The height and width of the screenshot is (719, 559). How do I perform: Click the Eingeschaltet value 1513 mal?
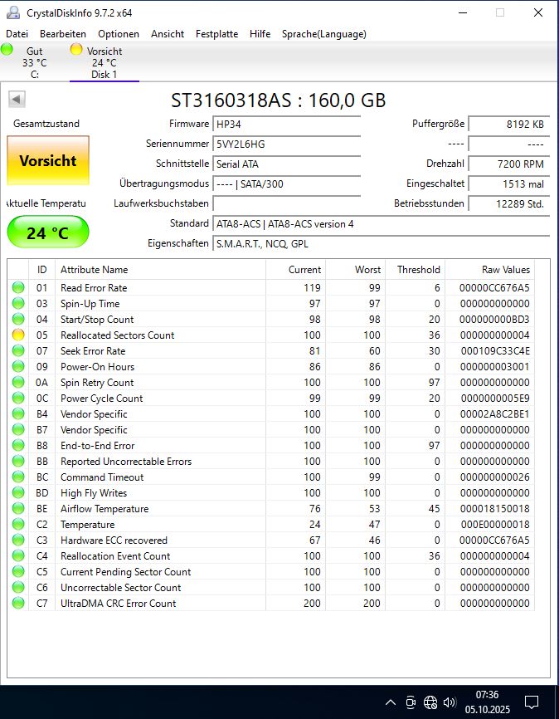pos(508,183)
